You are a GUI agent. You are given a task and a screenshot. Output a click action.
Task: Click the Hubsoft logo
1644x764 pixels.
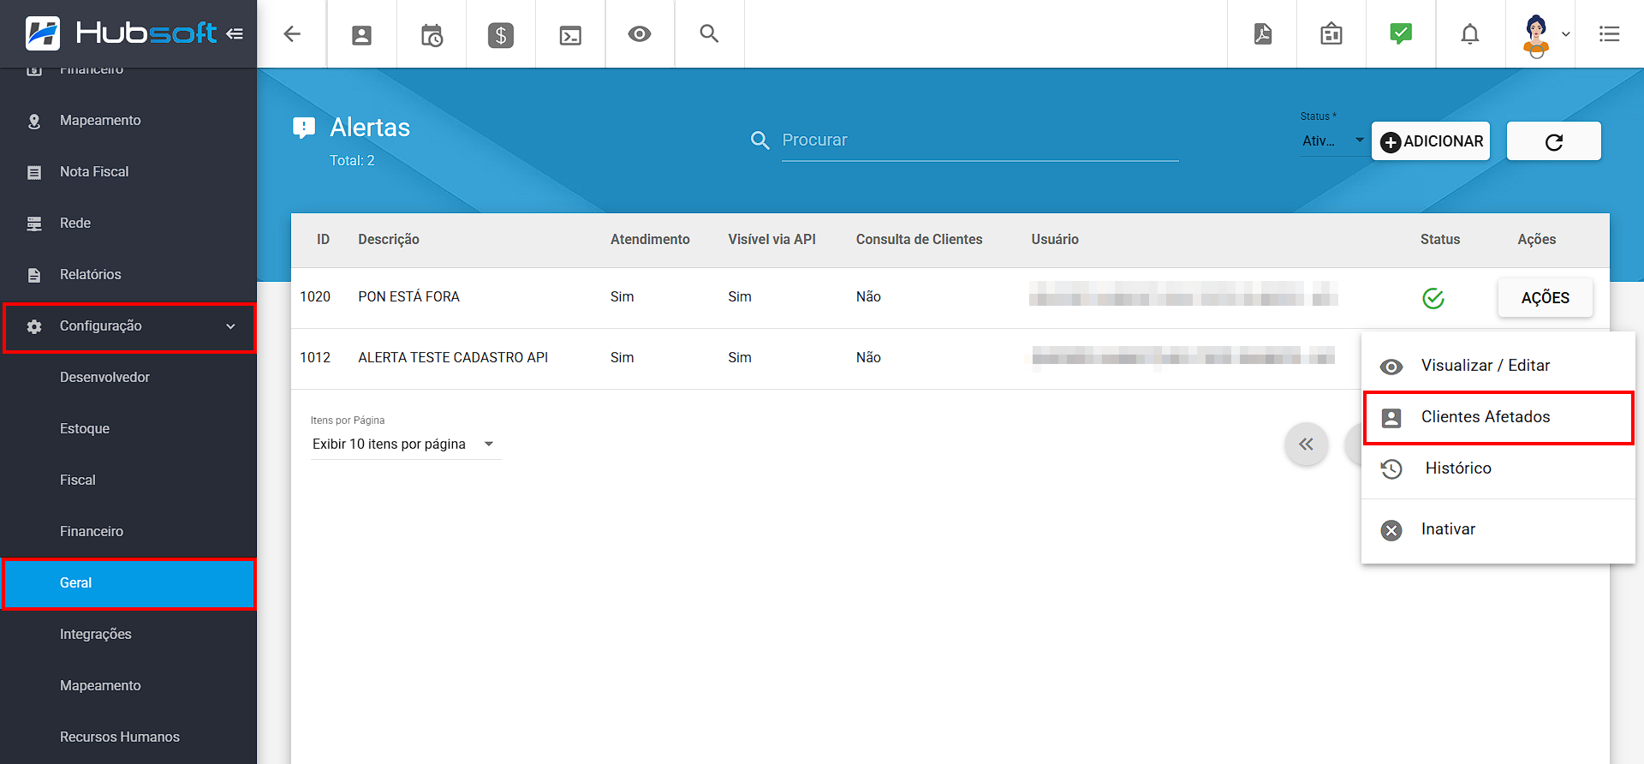pos(122,33)
